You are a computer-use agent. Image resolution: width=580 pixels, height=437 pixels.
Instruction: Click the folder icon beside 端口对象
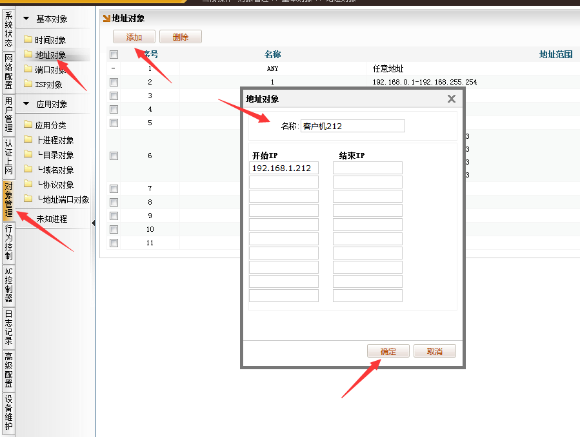tap(28, 70)
